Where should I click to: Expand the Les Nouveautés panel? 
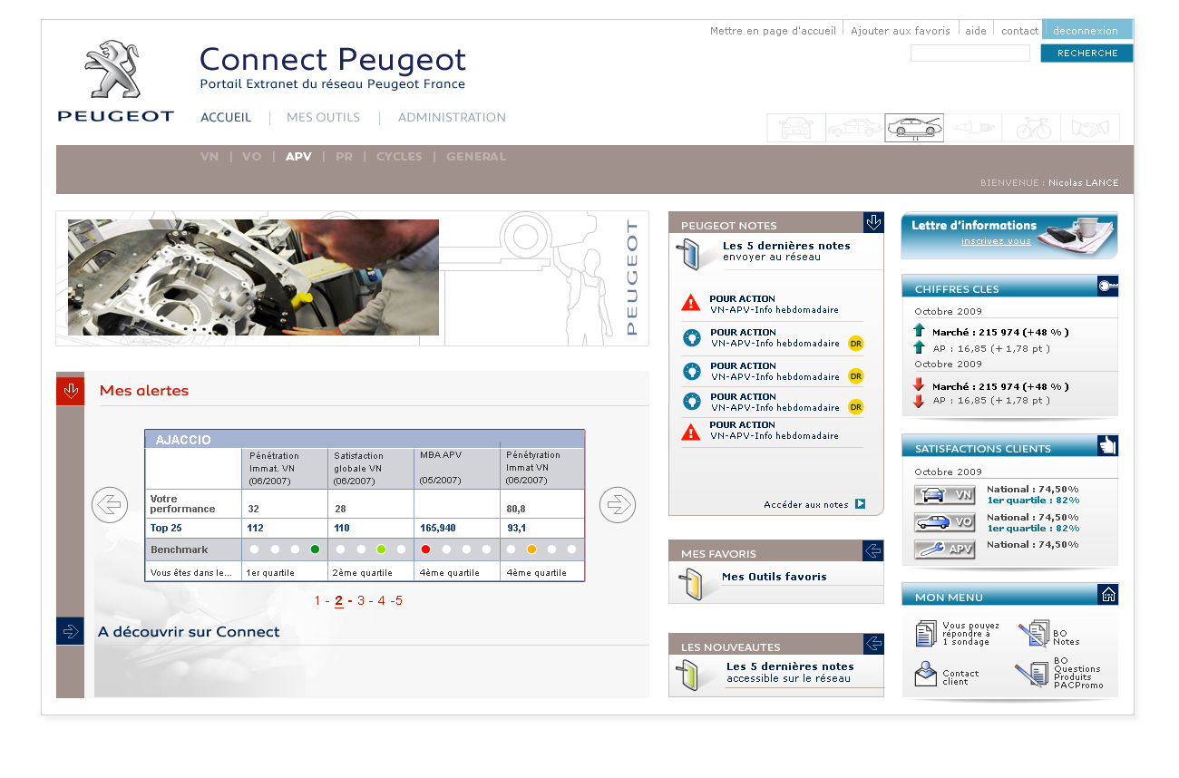pos(873,644)
